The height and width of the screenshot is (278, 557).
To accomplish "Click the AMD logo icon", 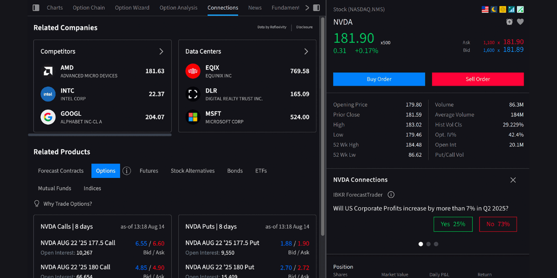I will [x=48, y=71].
